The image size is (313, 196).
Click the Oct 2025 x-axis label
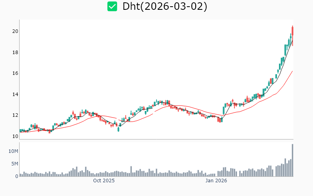(104, 181)
